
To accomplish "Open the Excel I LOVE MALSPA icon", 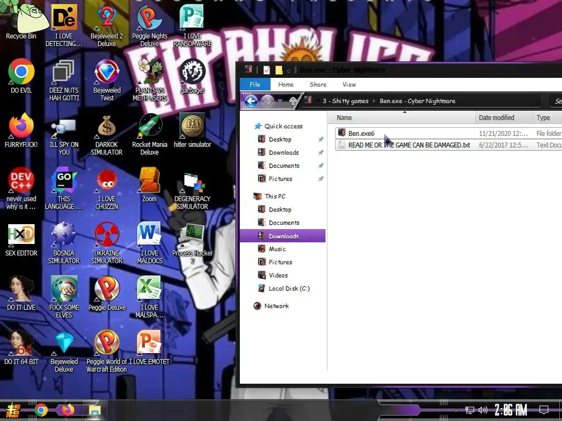I will [x=149, y=297].
